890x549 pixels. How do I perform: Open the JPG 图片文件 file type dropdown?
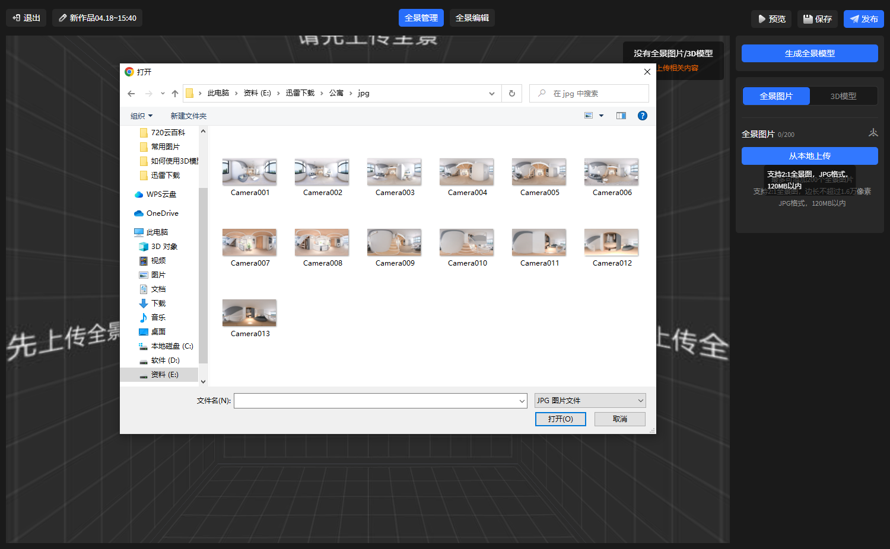[590, 401]
